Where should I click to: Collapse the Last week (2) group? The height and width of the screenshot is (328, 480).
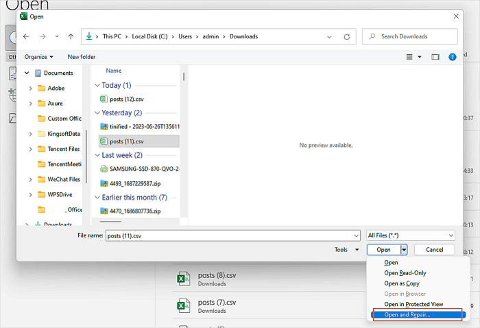click(97, 155)
